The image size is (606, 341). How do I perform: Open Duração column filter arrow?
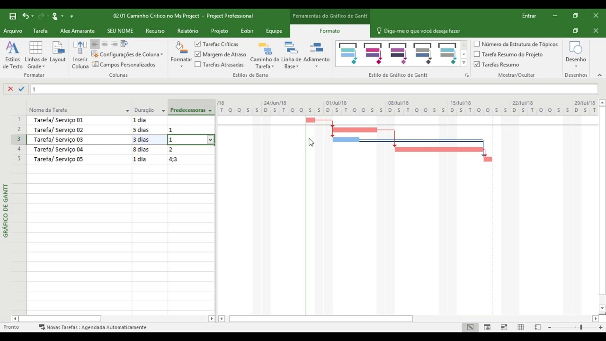(x=163, y=111)
